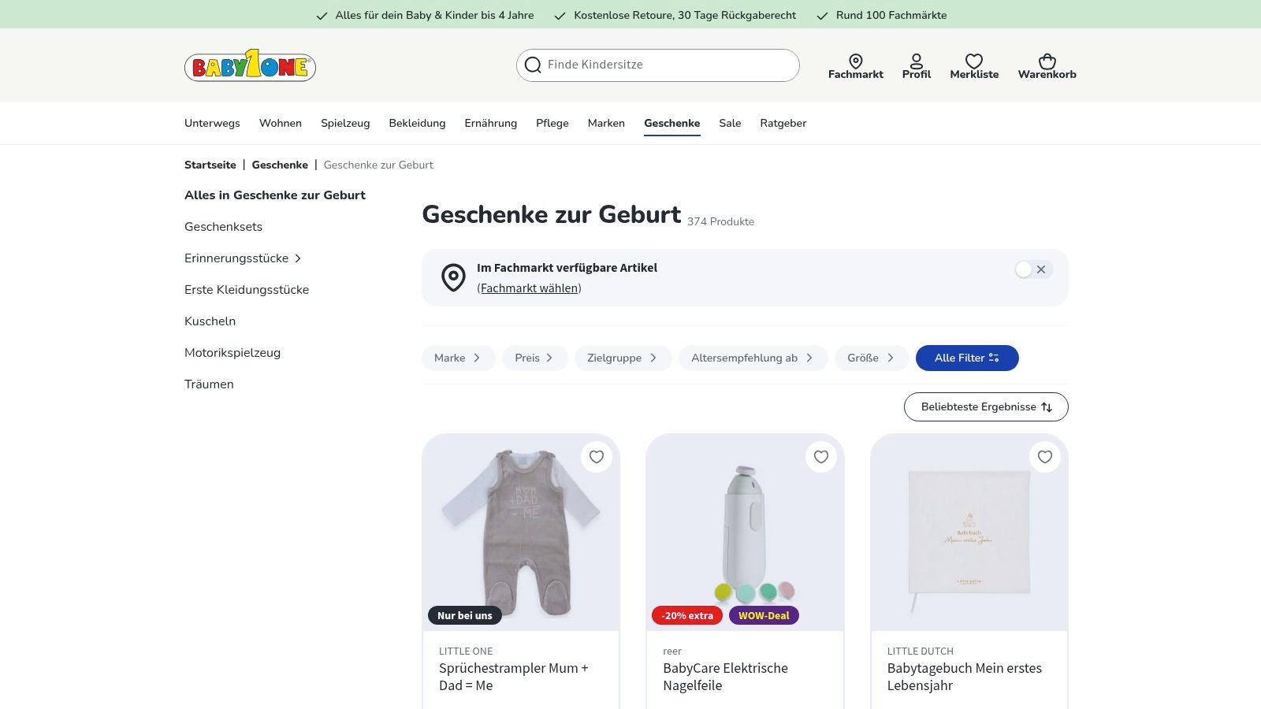Open the Geschenke menu
This screenshot has height=709, width=1261.
coord(672,123)
